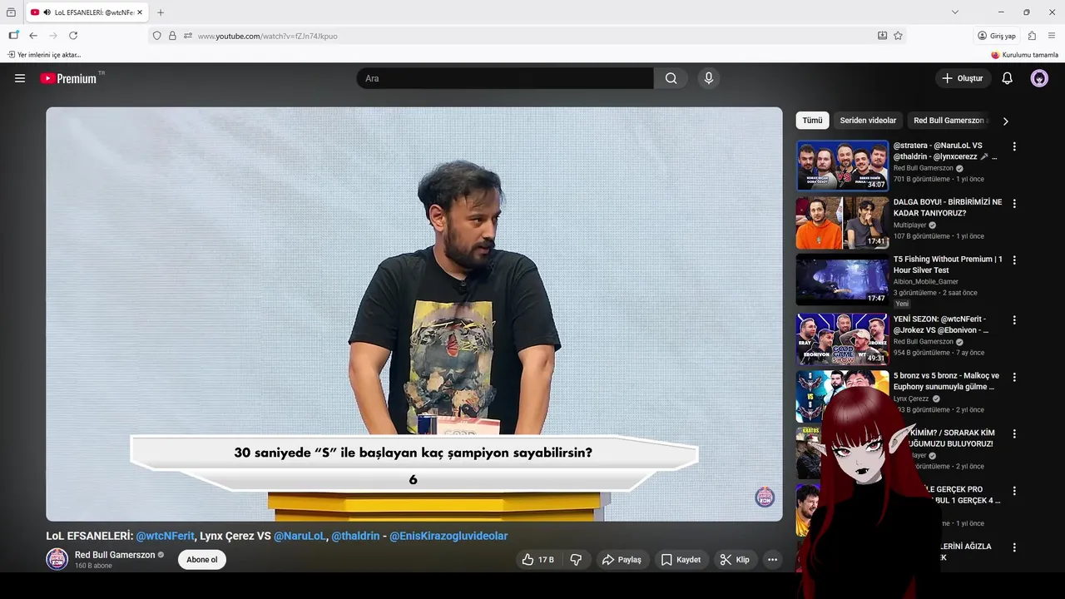Open the notifications bell
Screen dimensions: 1065x599
1007,78
